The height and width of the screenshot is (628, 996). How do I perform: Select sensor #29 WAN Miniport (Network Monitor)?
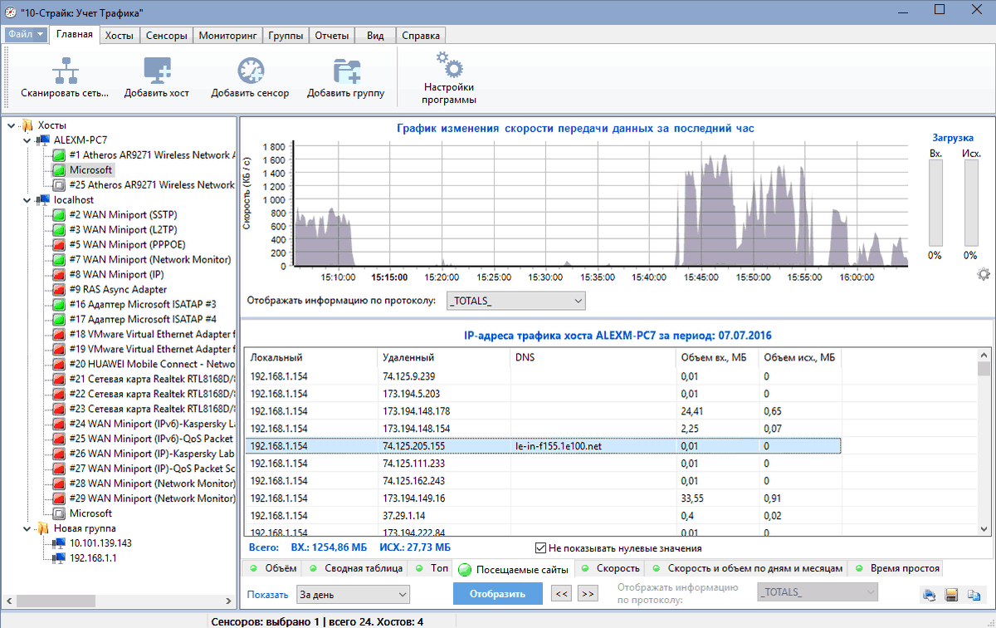pyautogui.click(x=144, y=499)
